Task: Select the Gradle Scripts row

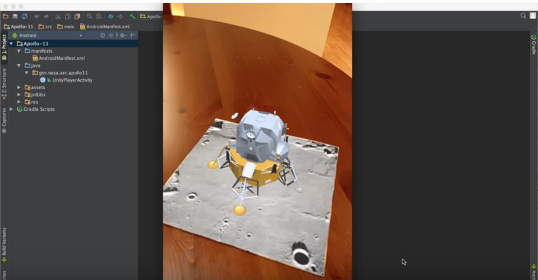Action: 36,109
